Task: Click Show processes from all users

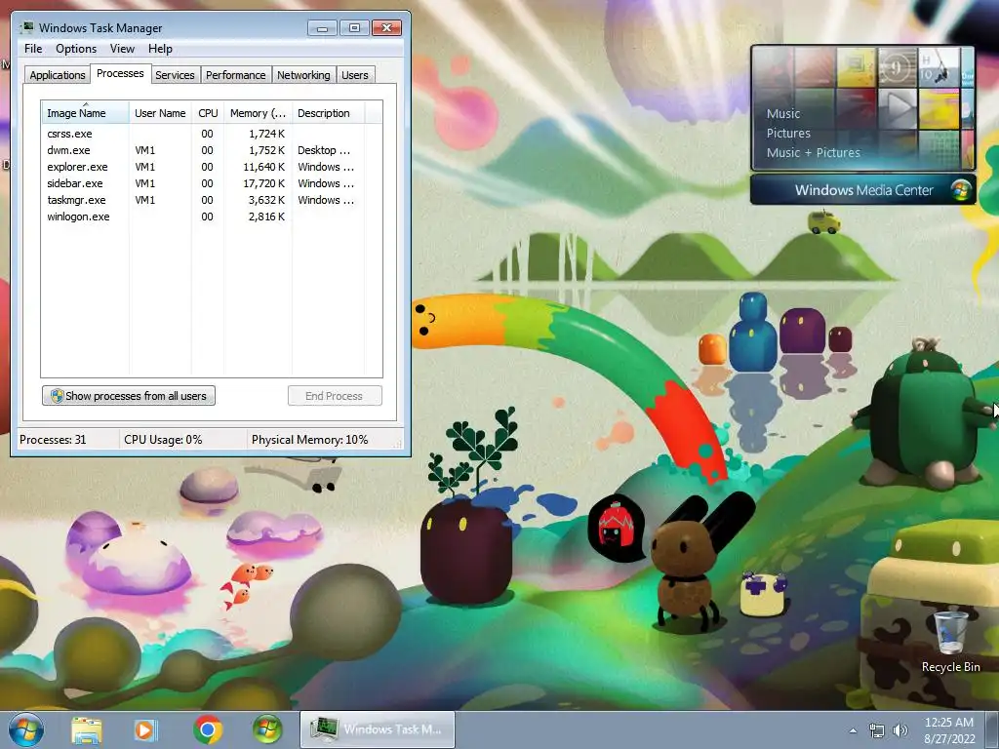Action: click(x=129, y=396)
